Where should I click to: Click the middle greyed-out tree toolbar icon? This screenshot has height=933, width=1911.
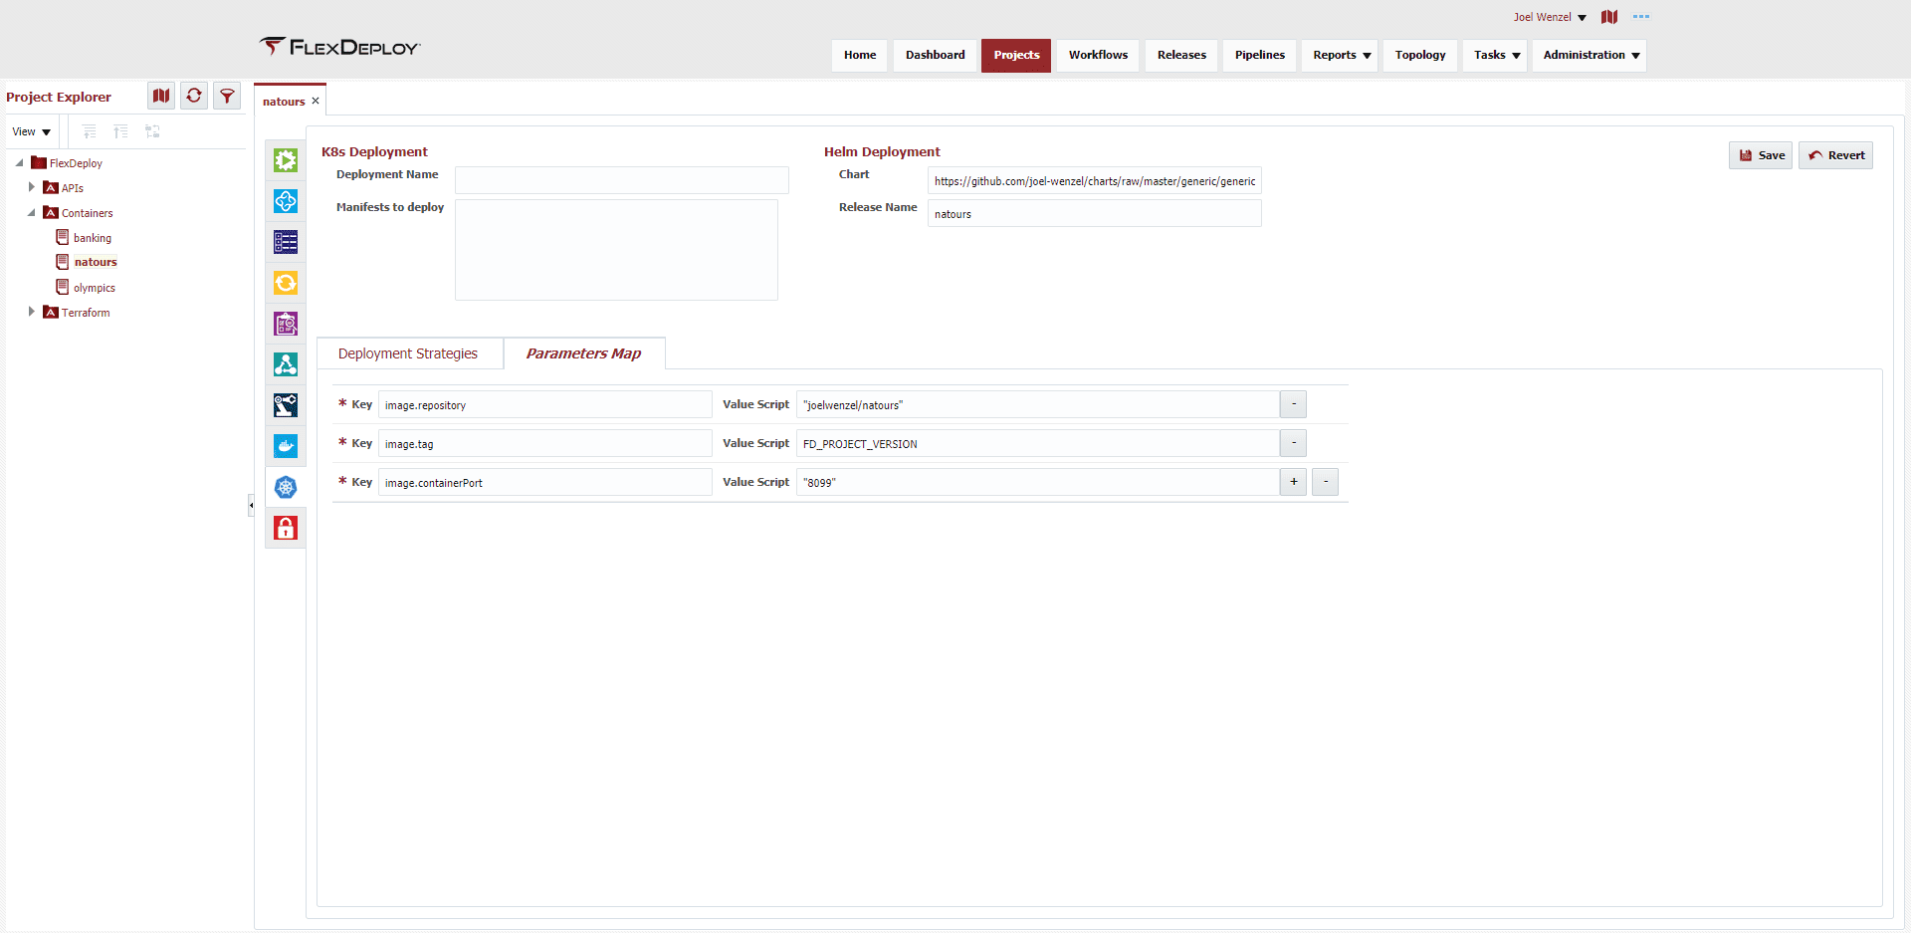[x=120, y=131]
